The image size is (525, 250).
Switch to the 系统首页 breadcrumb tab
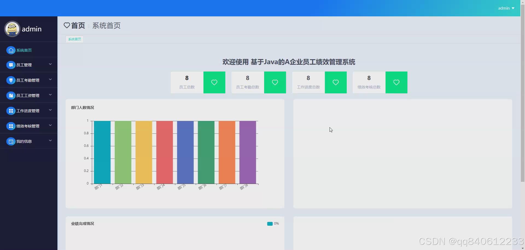74,39
